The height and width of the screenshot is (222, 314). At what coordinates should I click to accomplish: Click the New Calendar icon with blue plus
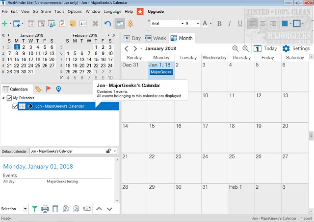17,24
